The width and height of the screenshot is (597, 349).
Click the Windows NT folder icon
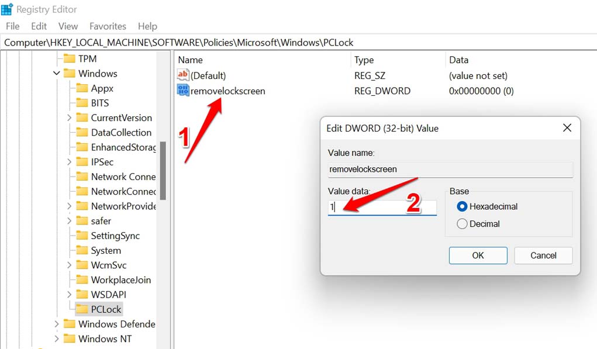coord(70,338)
